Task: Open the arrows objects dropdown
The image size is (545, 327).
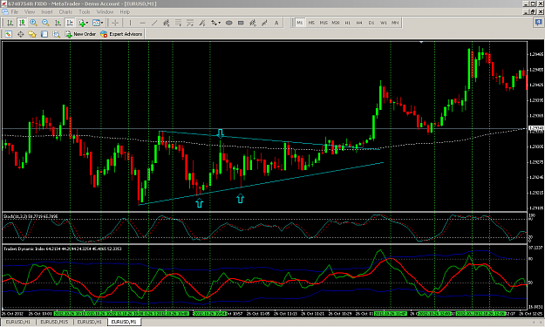Action: coord(216,23)
